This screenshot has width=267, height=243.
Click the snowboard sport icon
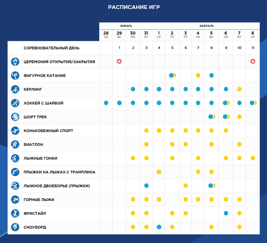[x=15, y=227]
